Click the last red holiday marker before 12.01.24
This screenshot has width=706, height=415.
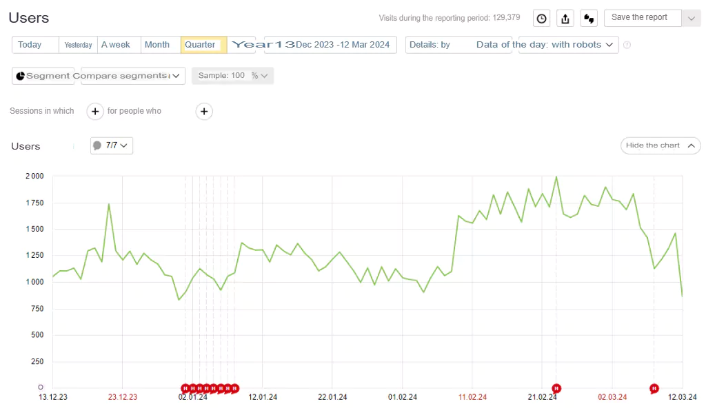(234, 388)
